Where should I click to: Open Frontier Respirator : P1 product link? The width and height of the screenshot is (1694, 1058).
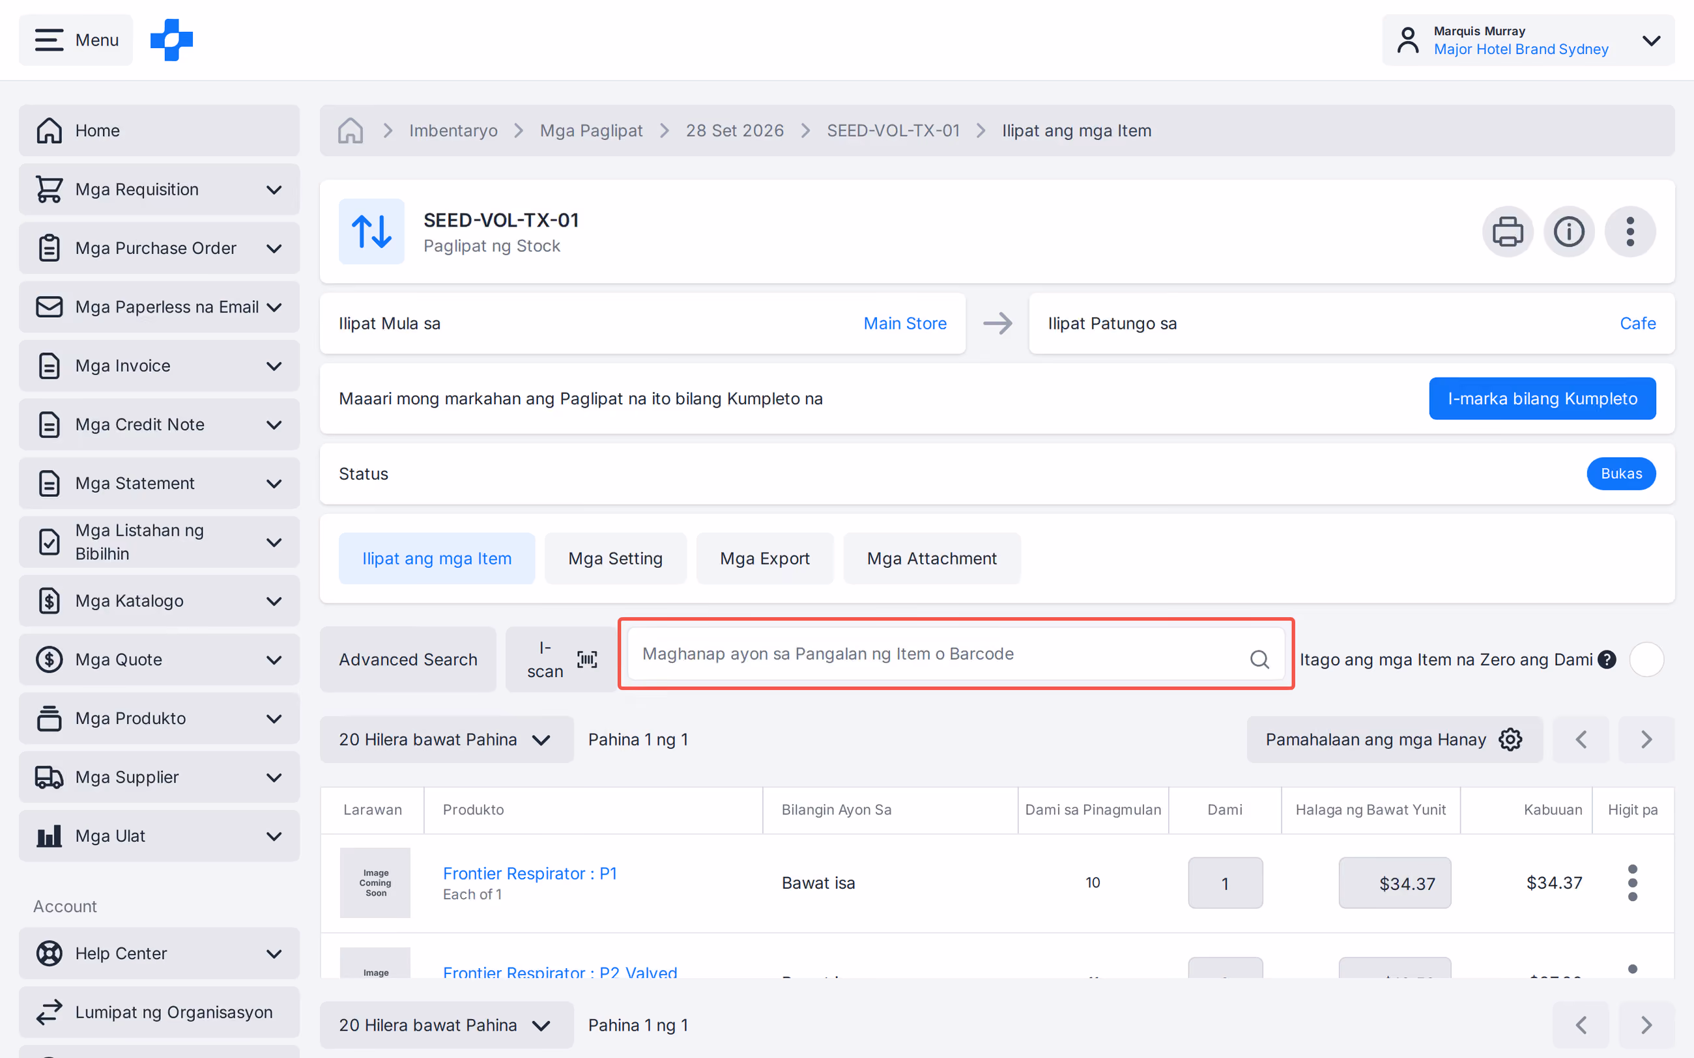coord(530,873)
